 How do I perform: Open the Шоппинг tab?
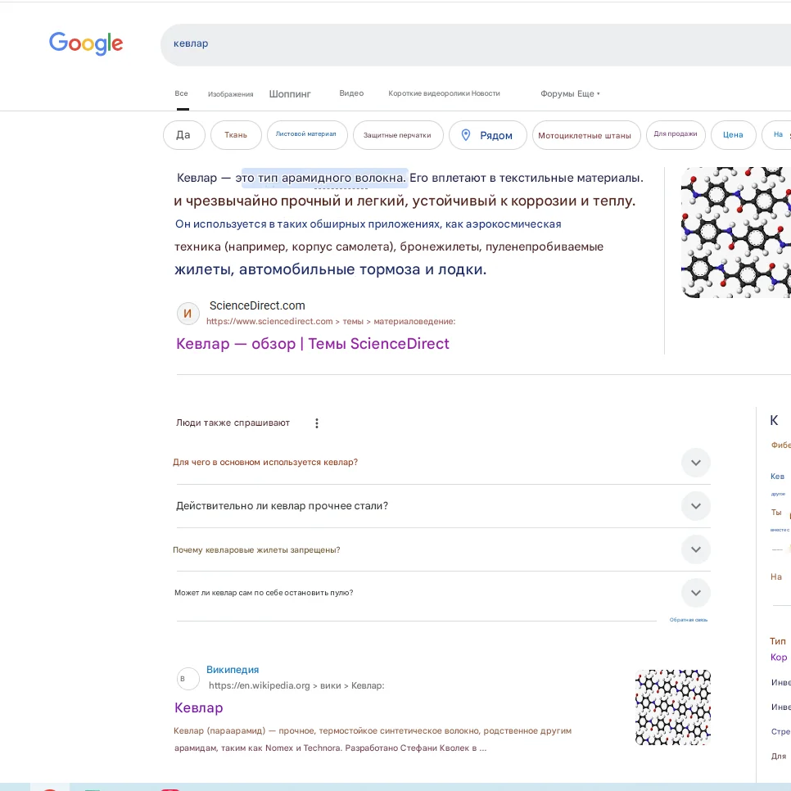[x=290, y=94]
